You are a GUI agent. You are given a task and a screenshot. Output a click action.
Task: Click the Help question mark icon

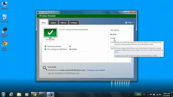(x=126, y=23)
